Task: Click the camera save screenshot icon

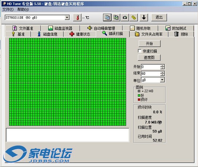Action: (125, 18)
